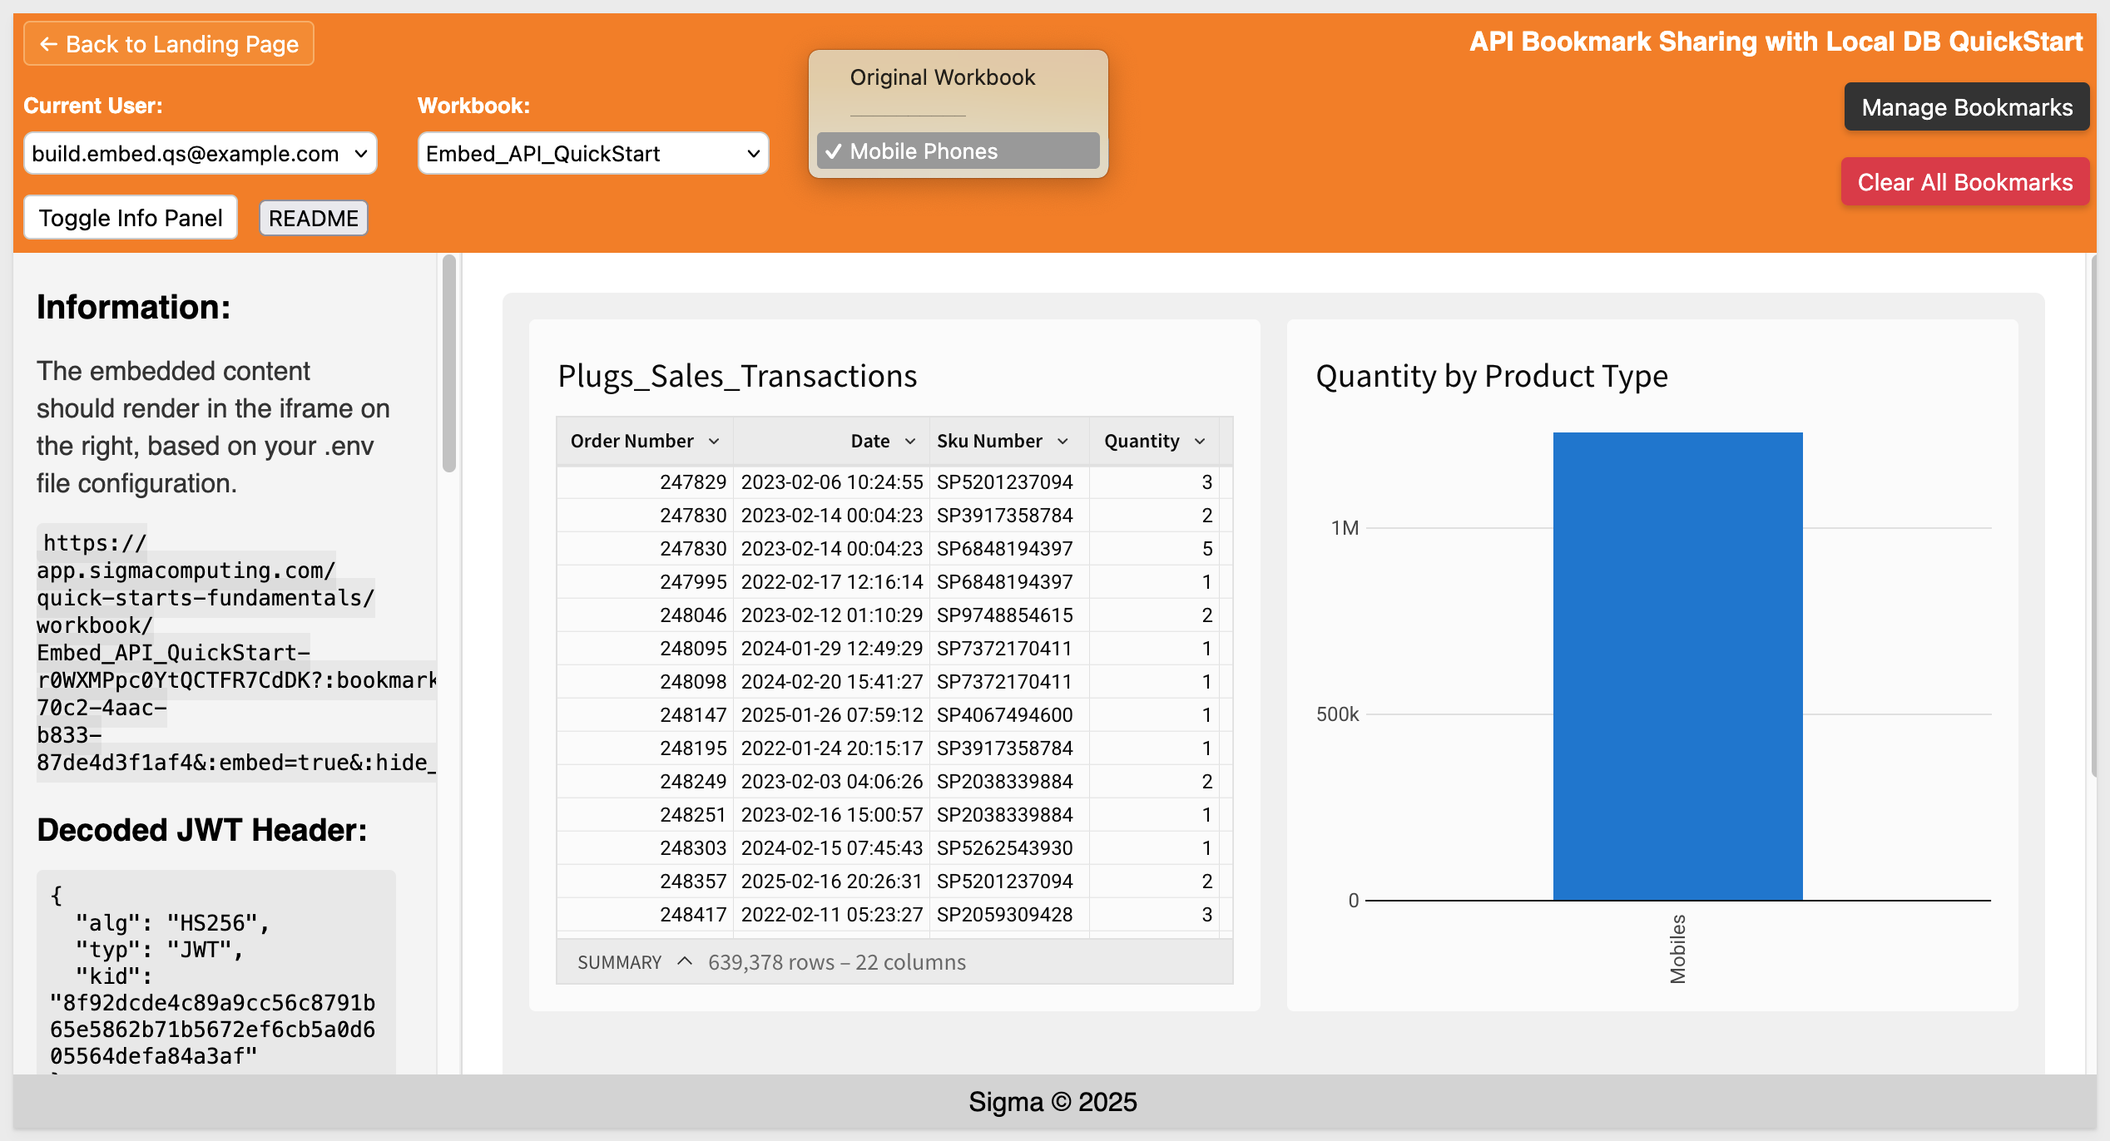The image size is (2110, 1141).
Task: Toggle Info Panel visibility
Action: (131, 218)
